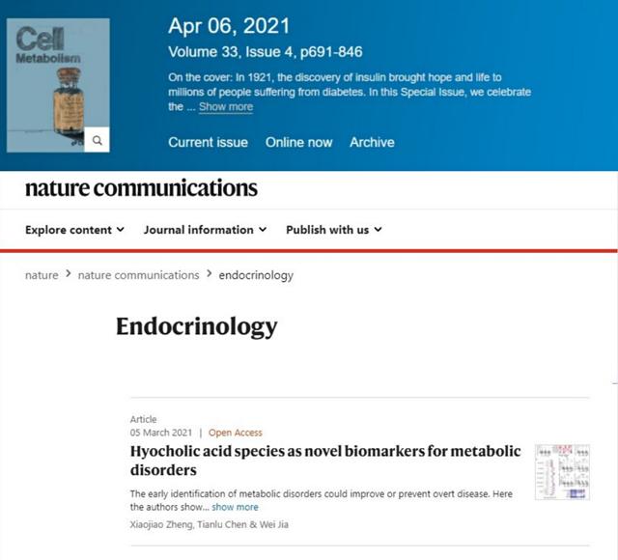This screenshot has width=618, height=560.
Task: Open nature communications breadcrumb link
Action: point(139,275)
